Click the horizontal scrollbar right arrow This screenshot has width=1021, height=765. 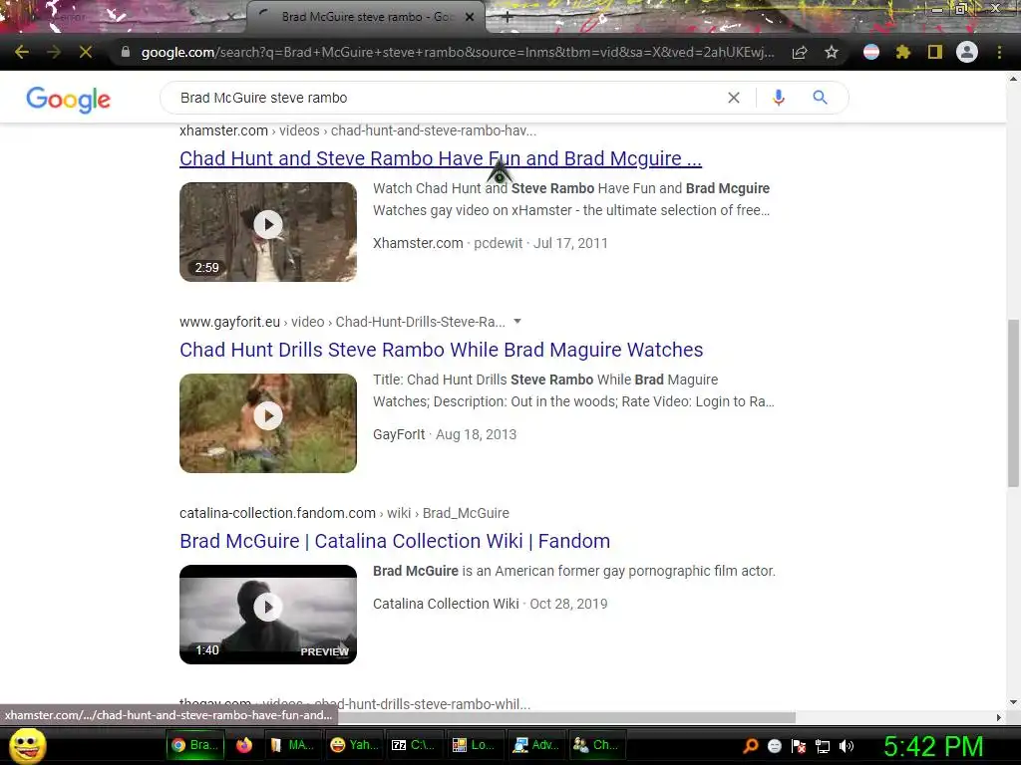click(x=999, y=717)
